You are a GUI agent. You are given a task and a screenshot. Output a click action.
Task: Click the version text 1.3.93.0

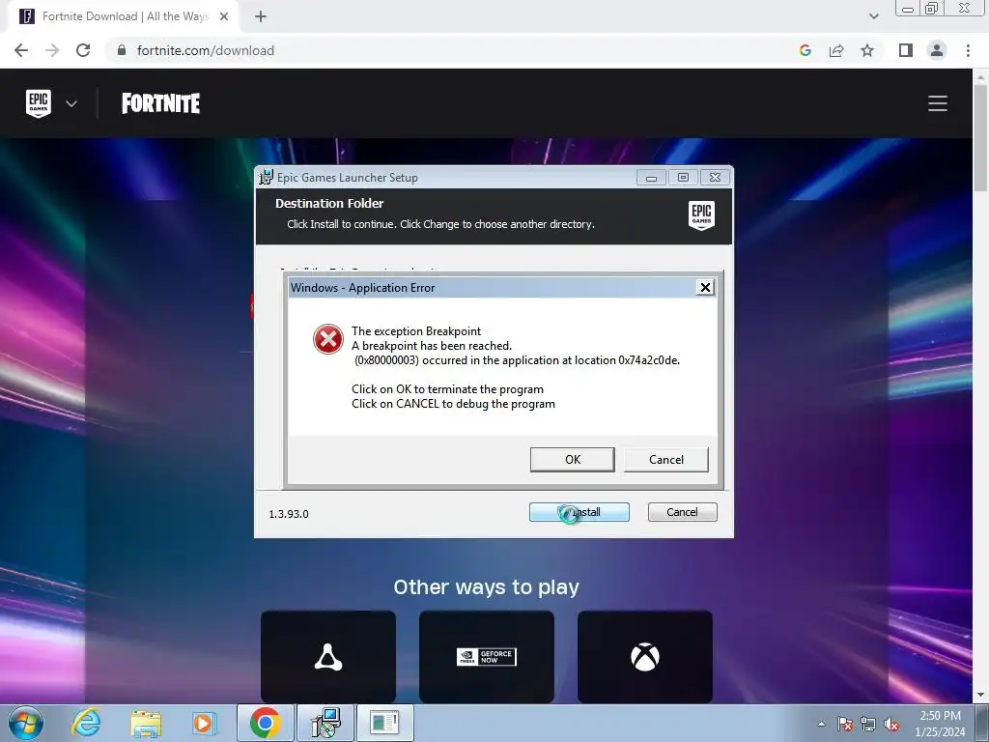point(289,514)
